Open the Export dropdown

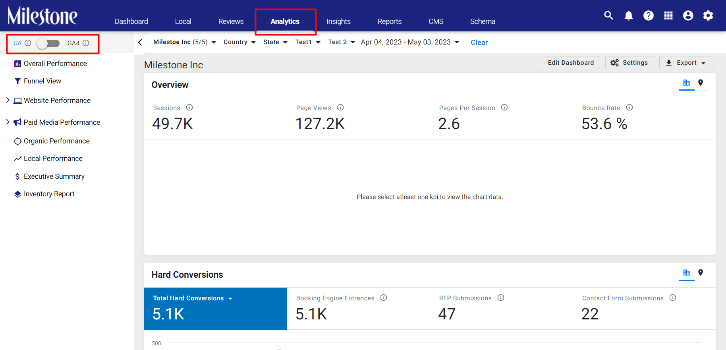click(x=686, y=63)
